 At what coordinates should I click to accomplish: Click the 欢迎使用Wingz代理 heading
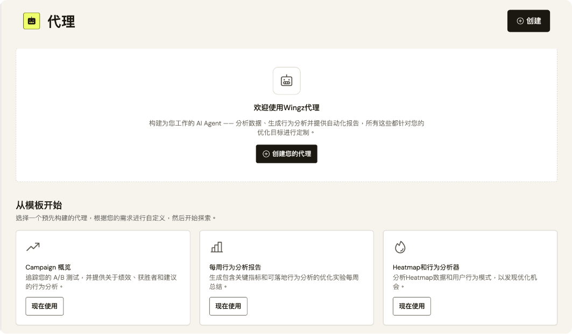click(x=287, y=107)
